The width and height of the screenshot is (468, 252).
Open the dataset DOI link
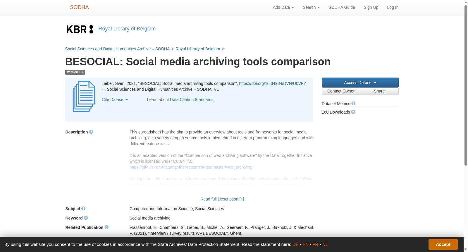click(x=272, y=83)
